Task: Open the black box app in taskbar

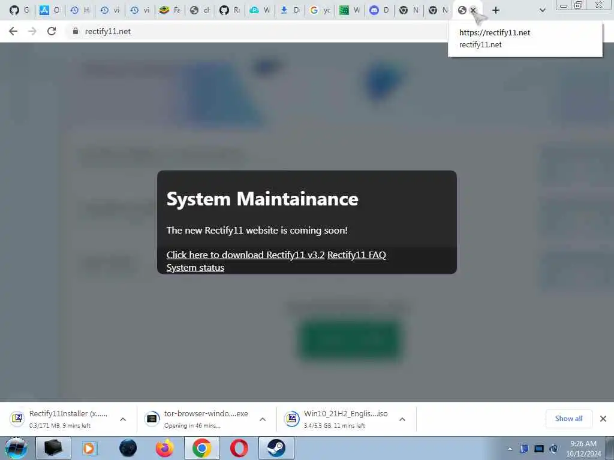Action: tap(53, 448)
